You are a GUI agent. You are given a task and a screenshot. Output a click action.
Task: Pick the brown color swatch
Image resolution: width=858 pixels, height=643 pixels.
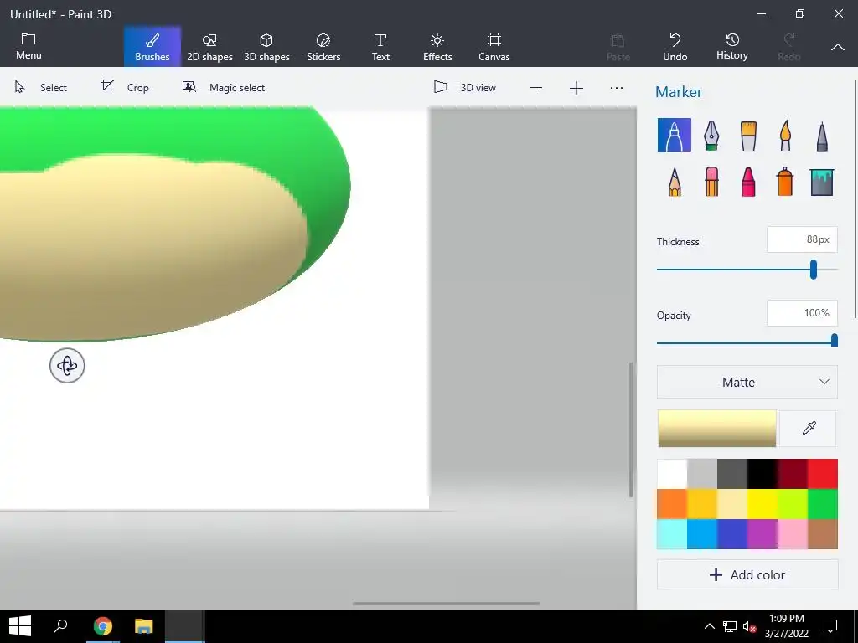pos(823,533)
